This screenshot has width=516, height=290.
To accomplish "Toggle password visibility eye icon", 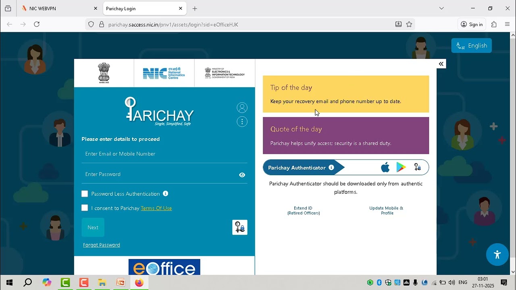I will pos(242,175).
